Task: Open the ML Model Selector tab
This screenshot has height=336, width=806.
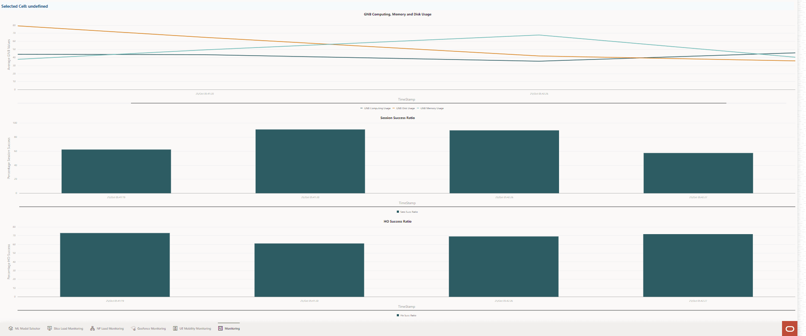Action: coord(24,328)
